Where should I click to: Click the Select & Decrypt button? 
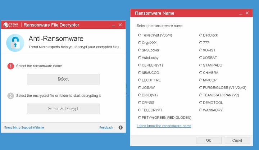[x=63, y=109]
